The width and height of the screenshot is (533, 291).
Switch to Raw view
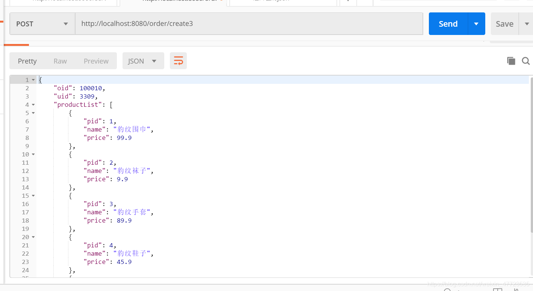pyautogui.click(x=60, y=61)
